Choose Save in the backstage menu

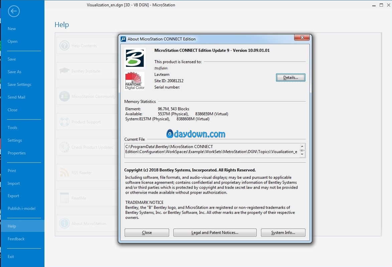coord(12,59)
